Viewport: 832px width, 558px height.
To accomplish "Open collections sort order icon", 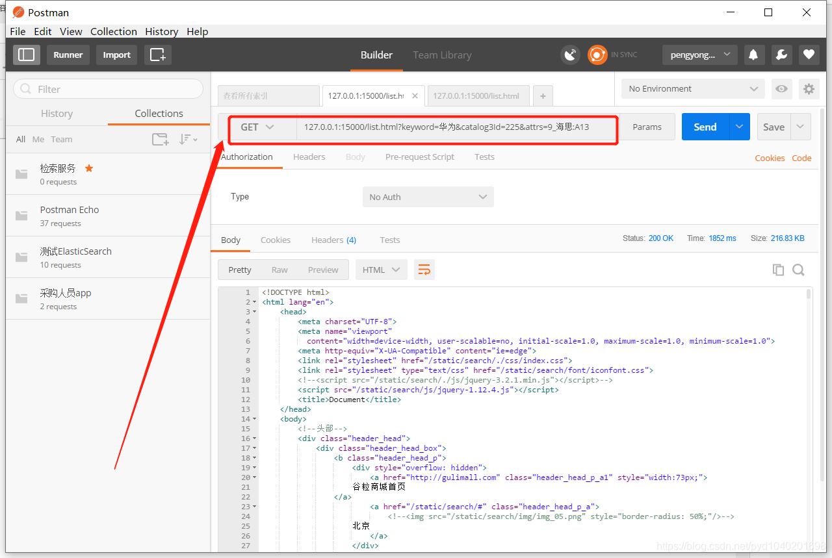I will click(x=188, y=139).
